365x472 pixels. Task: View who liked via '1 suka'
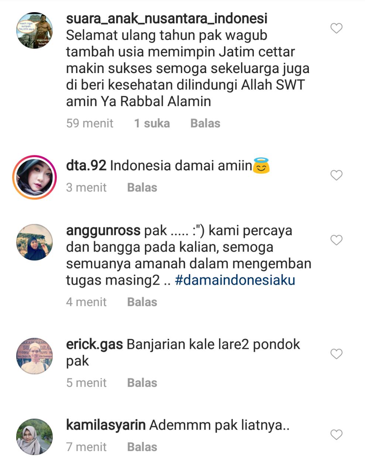(x=152, y=123)
